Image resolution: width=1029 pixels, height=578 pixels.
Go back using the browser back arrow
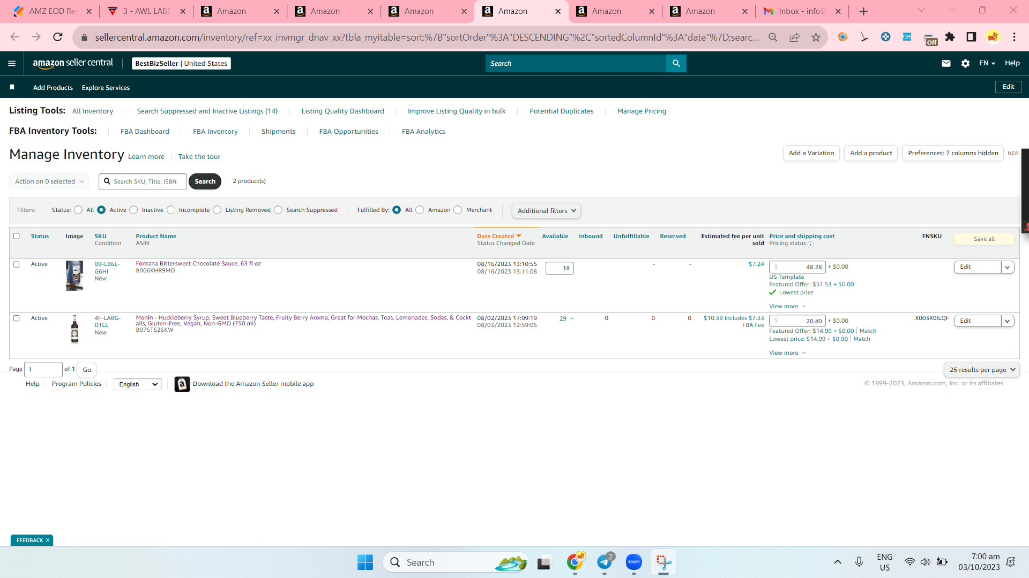point(14,37)
